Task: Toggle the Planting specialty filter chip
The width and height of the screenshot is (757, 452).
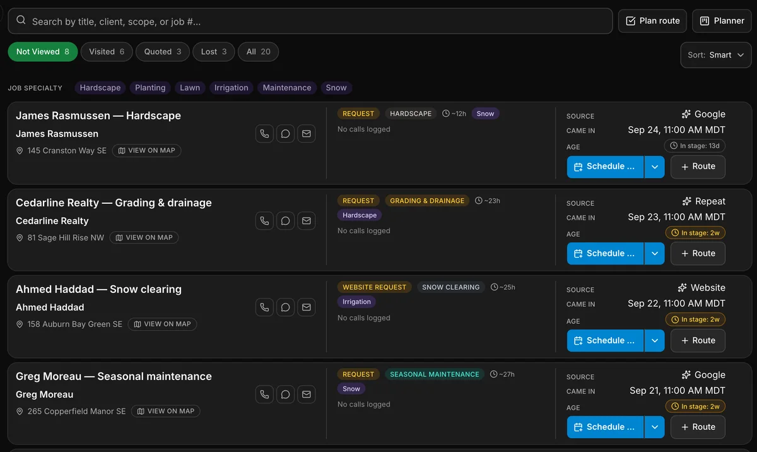Action: [150, 88]
